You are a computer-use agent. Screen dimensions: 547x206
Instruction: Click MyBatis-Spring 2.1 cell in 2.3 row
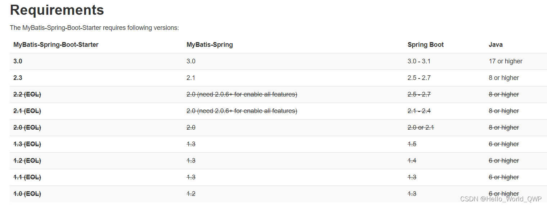[191, 78]
